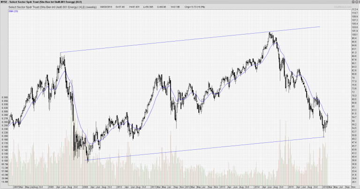Select the upper channel trendline
Image resolution: width=360 pixels, height=189 pixels.
pos(187,40)
